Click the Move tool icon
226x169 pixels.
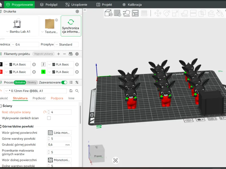click(158, 13)
